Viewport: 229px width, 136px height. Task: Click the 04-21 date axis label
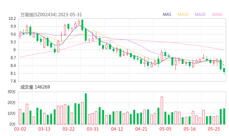coord(141,129)
